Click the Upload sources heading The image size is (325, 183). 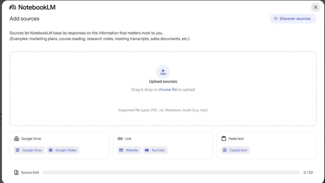[163, 82]
